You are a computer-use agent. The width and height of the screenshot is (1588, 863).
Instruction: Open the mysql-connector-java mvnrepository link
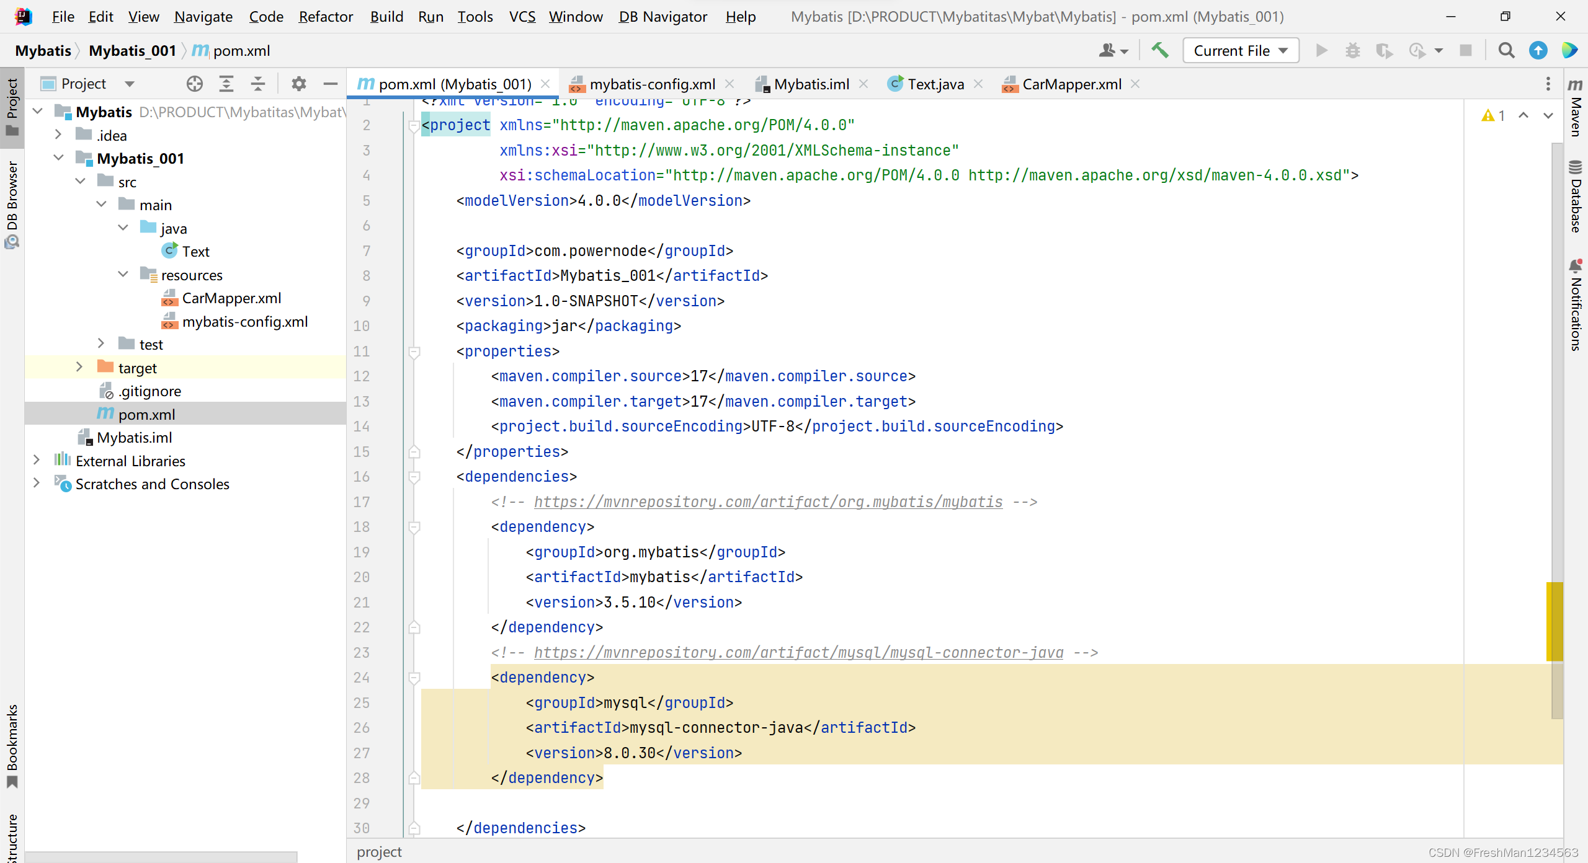pyautogui.click(x=798, y=652)
